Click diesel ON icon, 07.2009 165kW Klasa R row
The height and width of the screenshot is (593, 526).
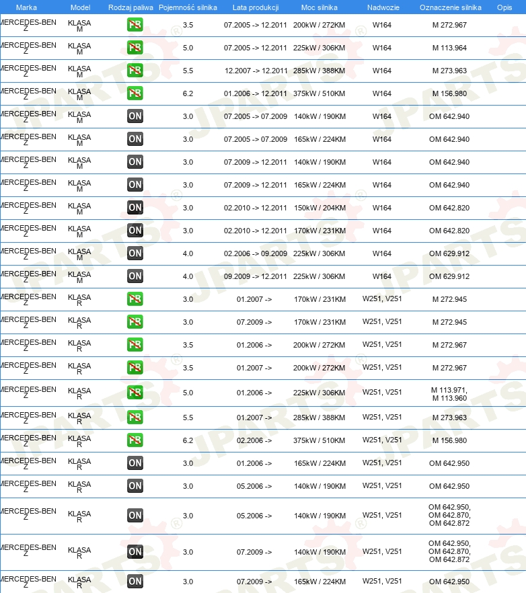[x=135, y=582]
